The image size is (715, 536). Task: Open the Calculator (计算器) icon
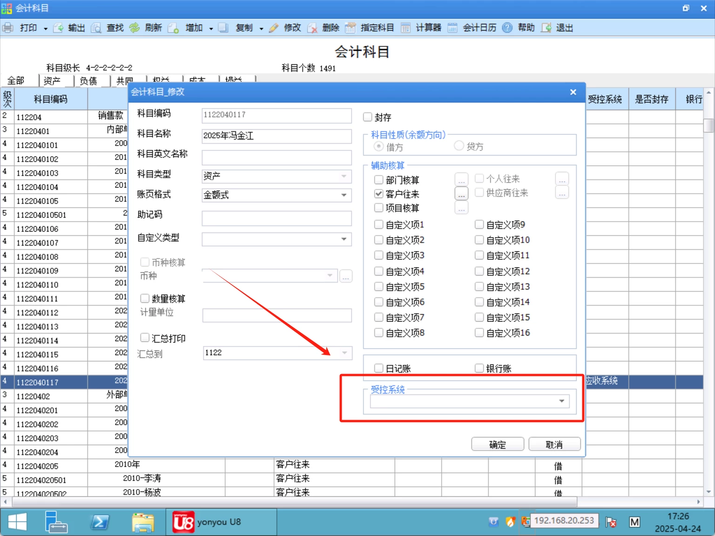coord(406,28)
